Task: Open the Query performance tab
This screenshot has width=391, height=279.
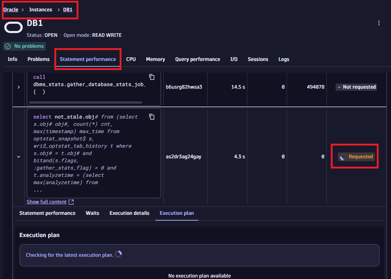Action: pos(197,59)
